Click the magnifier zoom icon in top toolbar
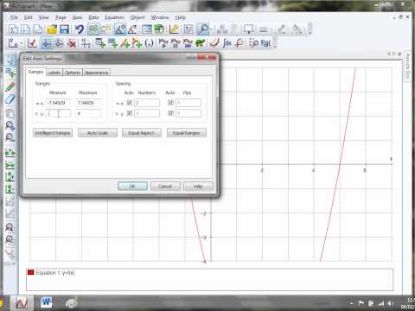The height and width of the screenshot is (311, 415). (x=203, y=29)
